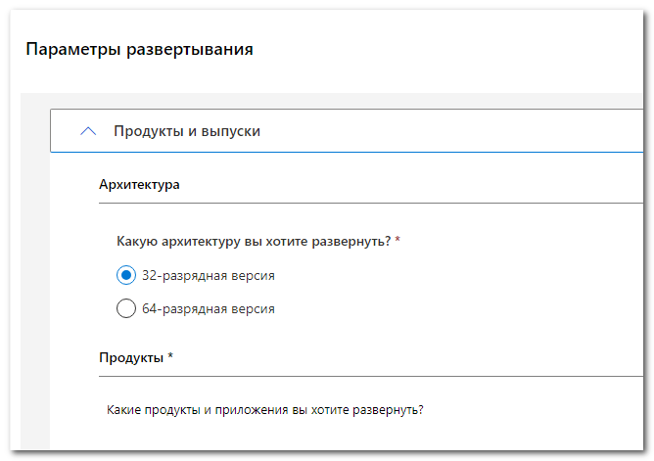Image resolution: width=654 pixels, height=461 pixels.
Task: Collapse the Продукты и выпуски chevron icon
Action: click(x=88, y=131)
